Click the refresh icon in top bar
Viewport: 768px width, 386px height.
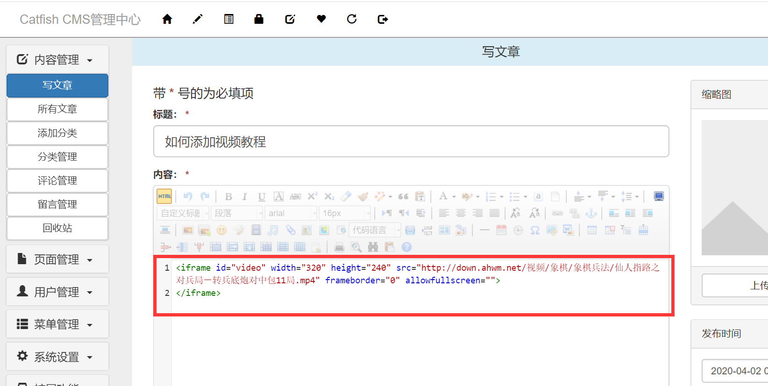click(x=352, y=19)
